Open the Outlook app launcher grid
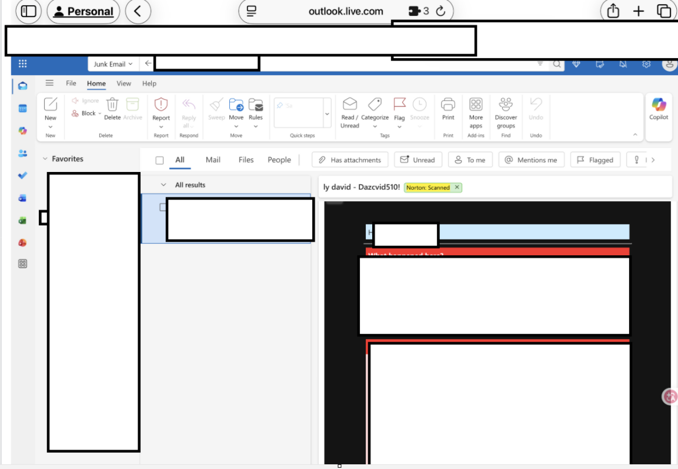 click(23, 64)
